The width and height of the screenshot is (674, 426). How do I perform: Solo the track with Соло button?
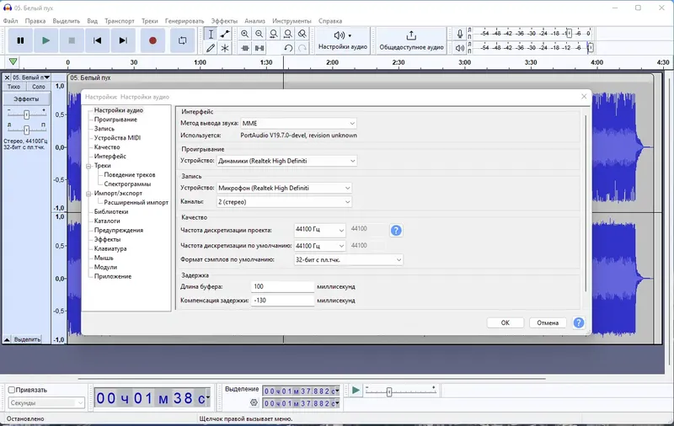coord(38,87)
